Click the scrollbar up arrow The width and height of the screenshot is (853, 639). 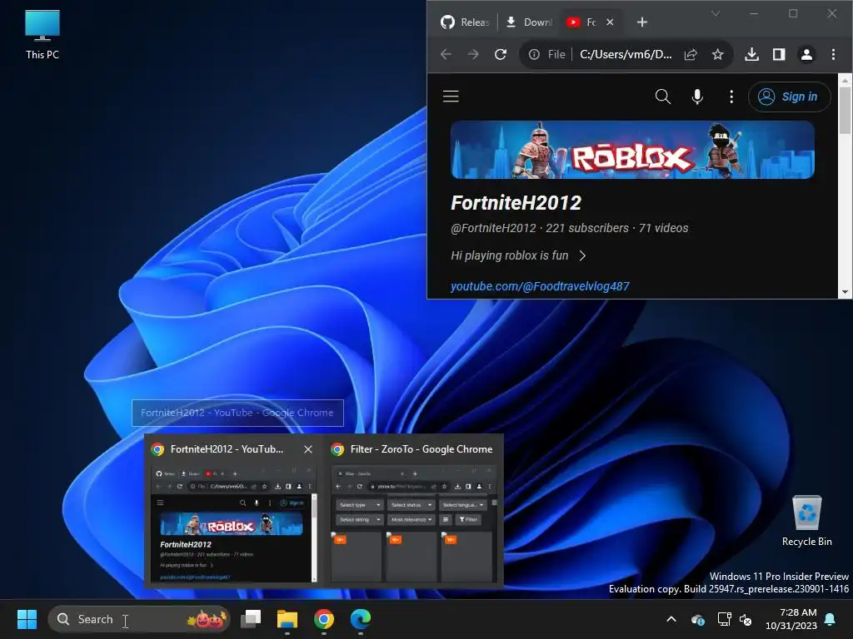(x=845, y=81)
